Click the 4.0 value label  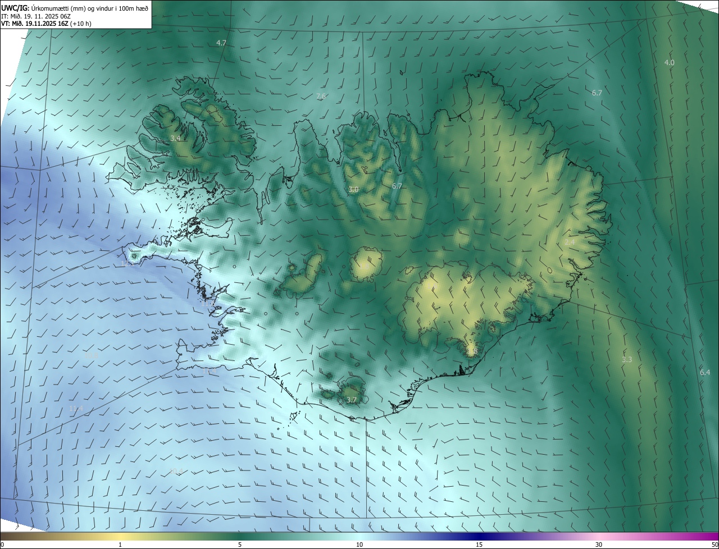(669, 62)
